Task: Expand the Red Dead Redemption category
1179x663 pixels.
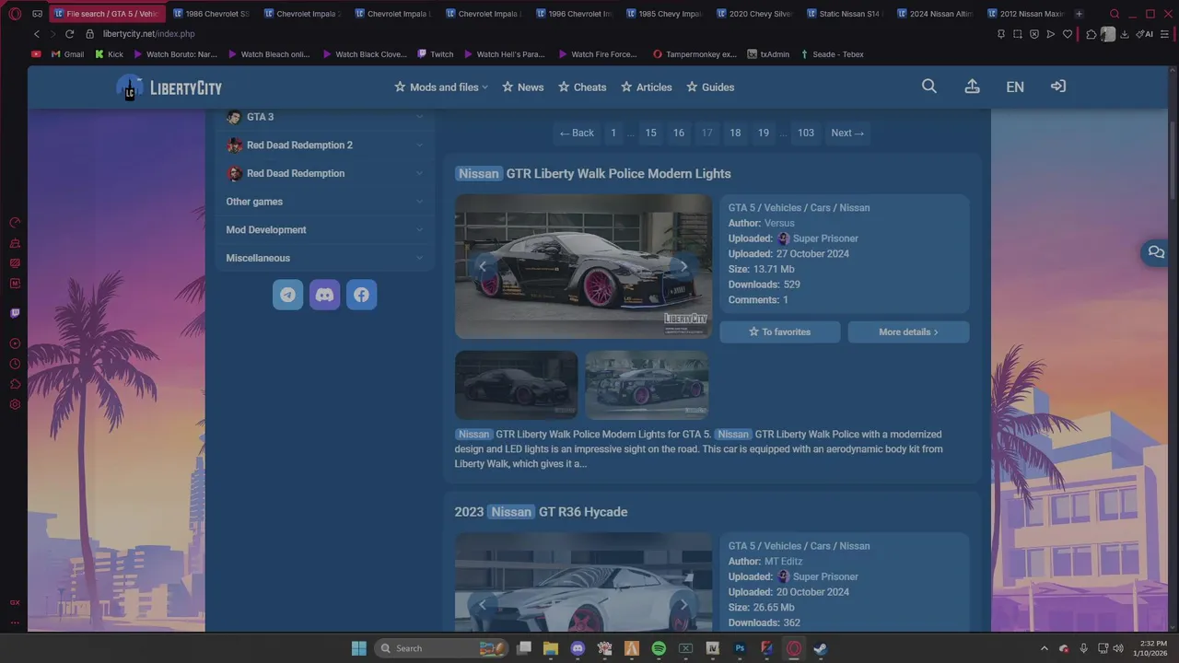Action: click(x=324, y=173)
